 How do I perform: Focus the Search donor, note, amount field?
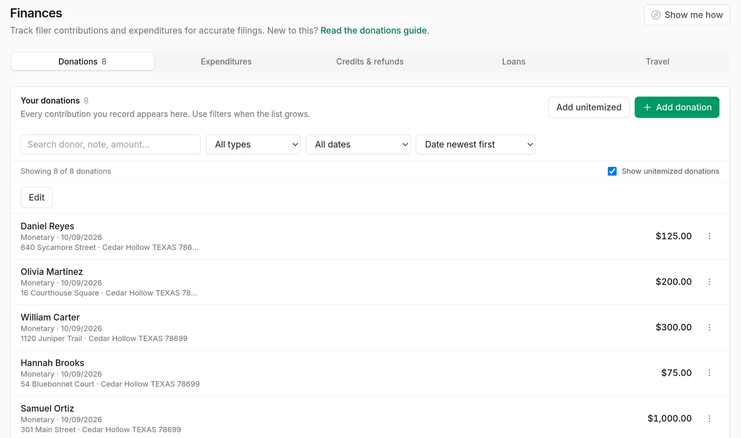111,144
